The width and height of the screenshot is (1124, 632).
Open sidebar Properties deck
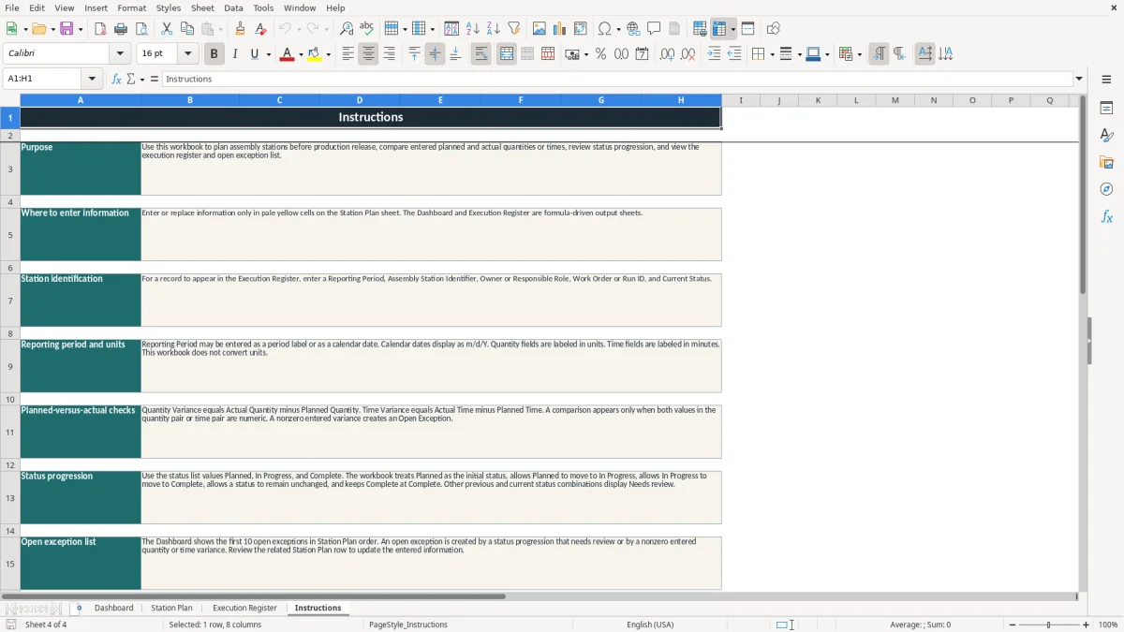tap(1106, 108)
